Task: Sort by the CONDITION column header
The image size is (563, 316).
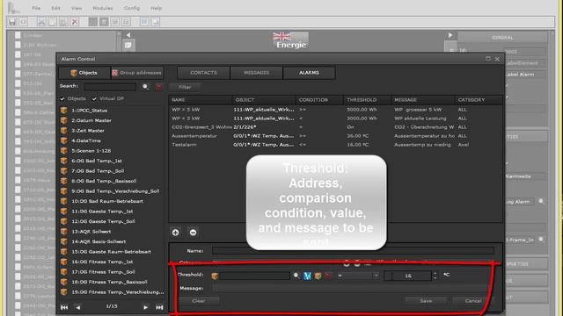Action: pyautogui.click(x=319, y=99)
